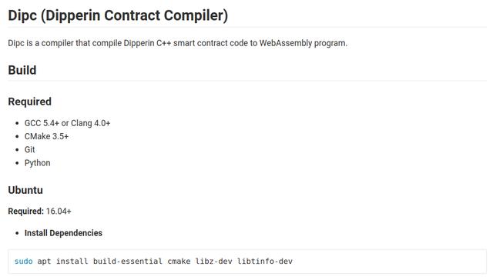Click the Python list item
This screenshot has width=493, height=280.
click(x=38, y=163)
